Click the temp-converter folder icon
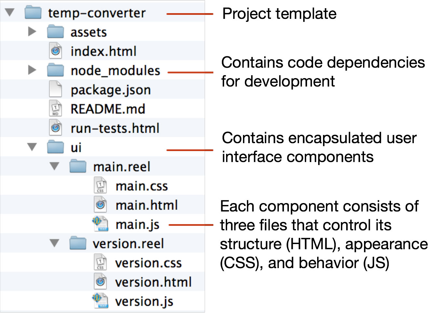This screenshot has height=313, width=432. [x=33, y=12]
